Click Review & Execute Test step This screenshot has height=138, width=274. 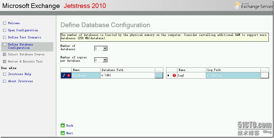pyautogui.click(x=25, y=61)
